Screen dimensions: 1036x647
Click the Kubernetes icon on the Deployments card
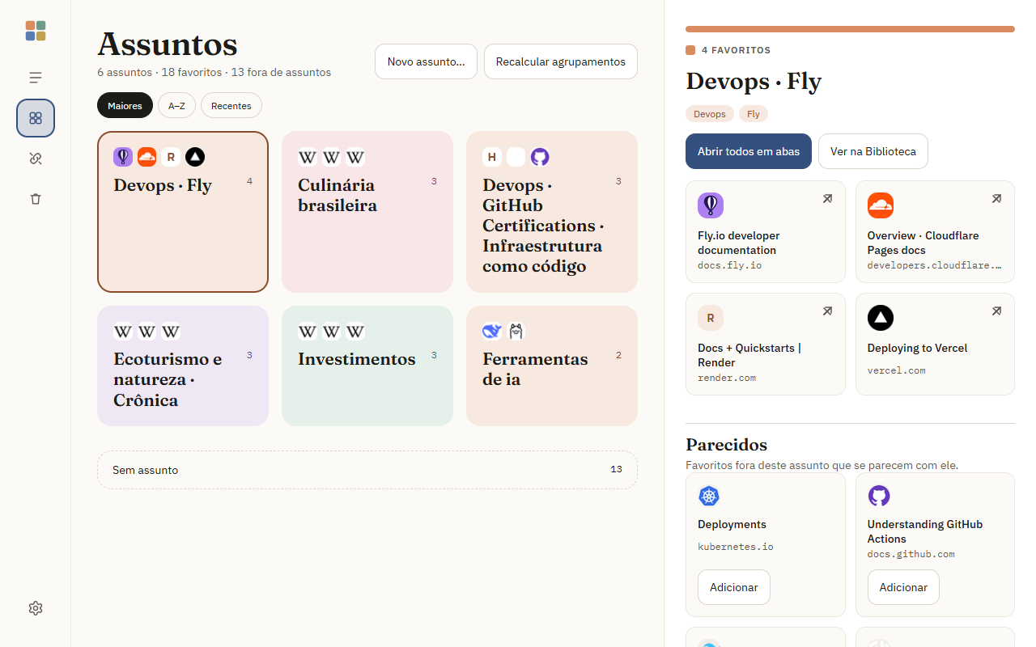coord(710,497)
